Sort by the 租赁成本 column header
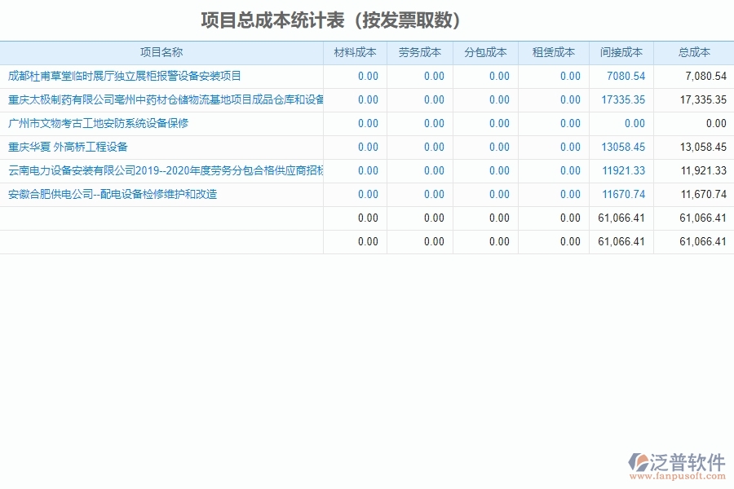The image size is (734, 489). (x=553, y=52)
